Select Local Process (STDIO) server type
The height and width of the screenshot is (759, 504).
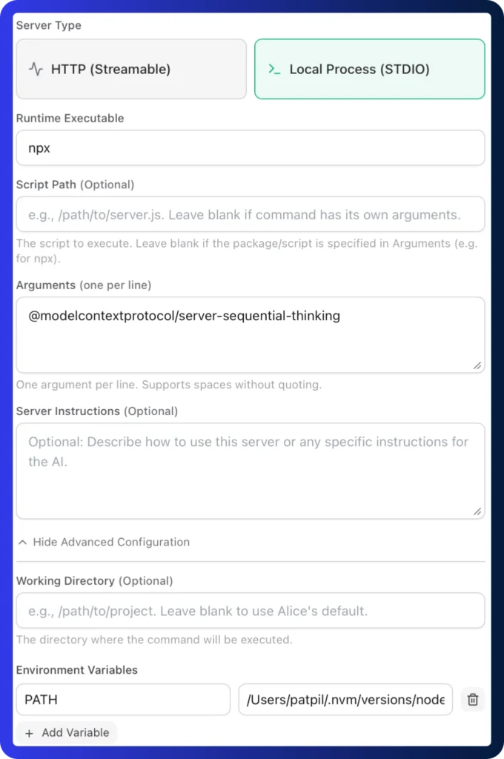click(369, 70)
